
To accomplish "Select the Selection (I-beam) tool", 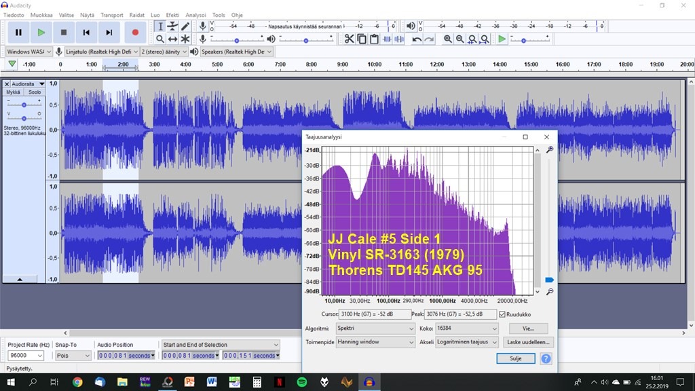I will [x=160, y=26].
